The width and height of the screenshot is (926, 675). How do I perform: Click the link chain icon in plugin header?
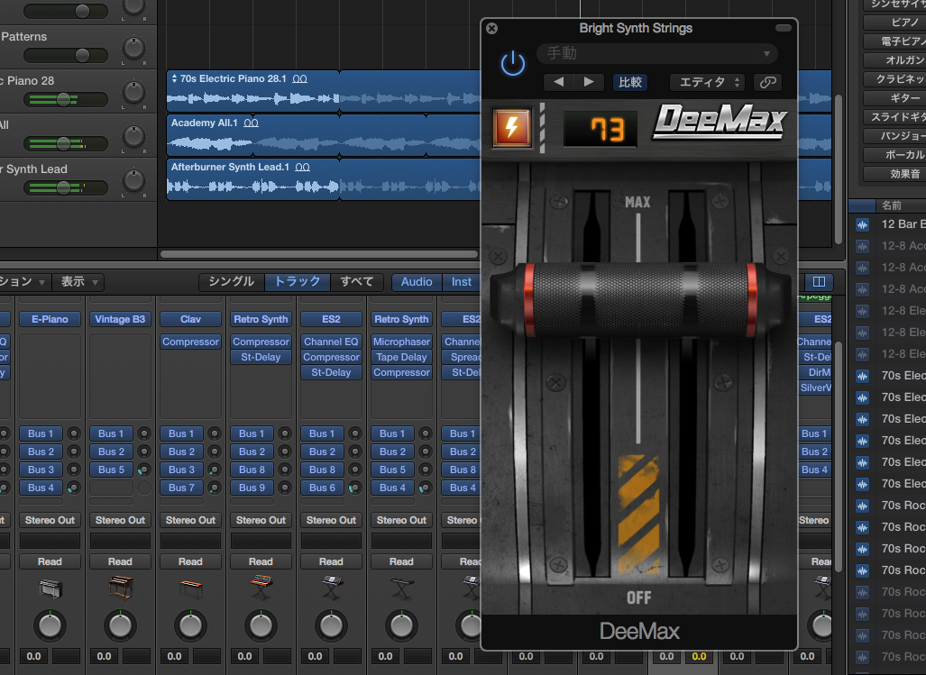767,82
